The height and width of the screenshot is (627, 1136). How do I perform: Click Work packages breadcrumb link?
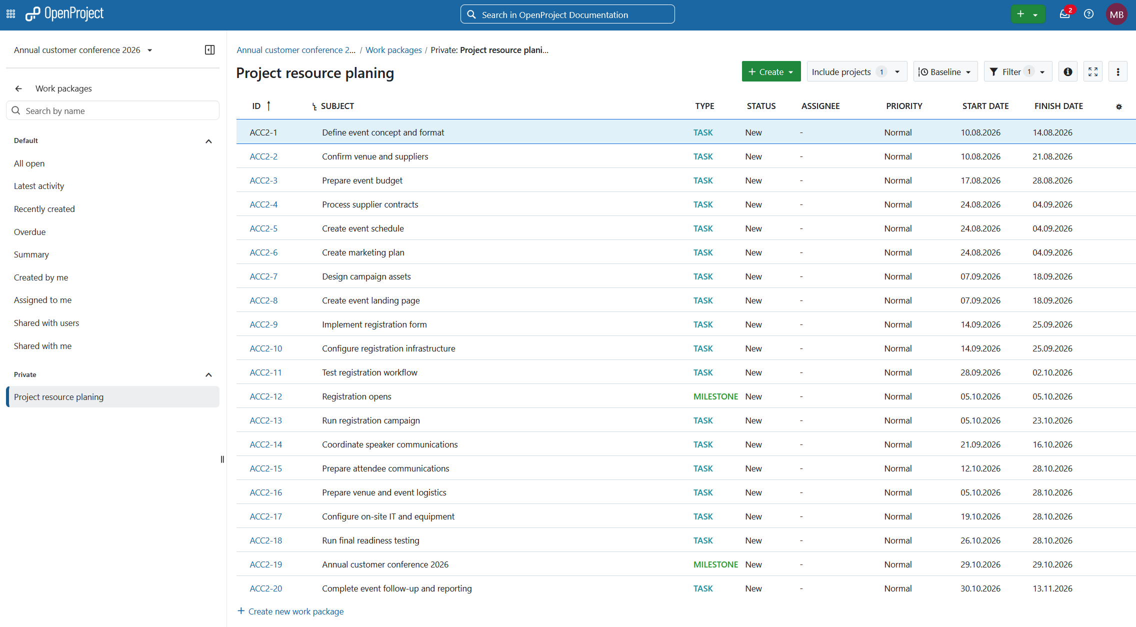(393, 50)
